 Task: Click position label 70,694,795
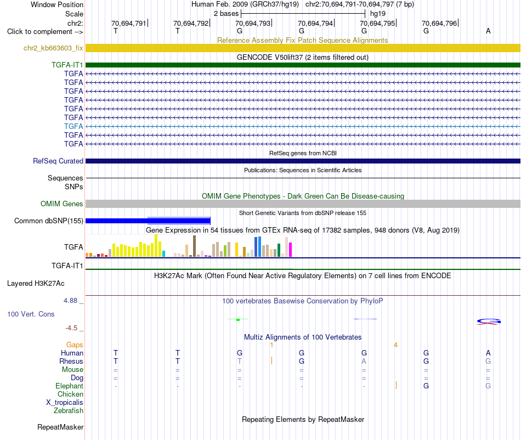click(377, 23)
